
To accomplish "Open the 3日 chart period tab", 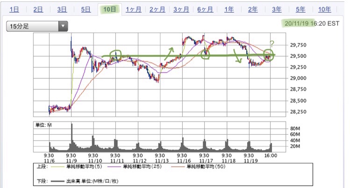I will (62, 9).
